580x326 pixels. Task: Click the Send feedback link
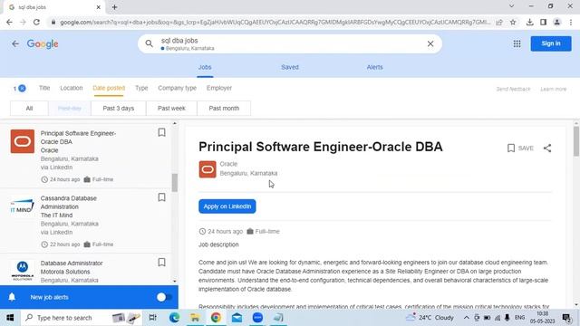(513, 89)
